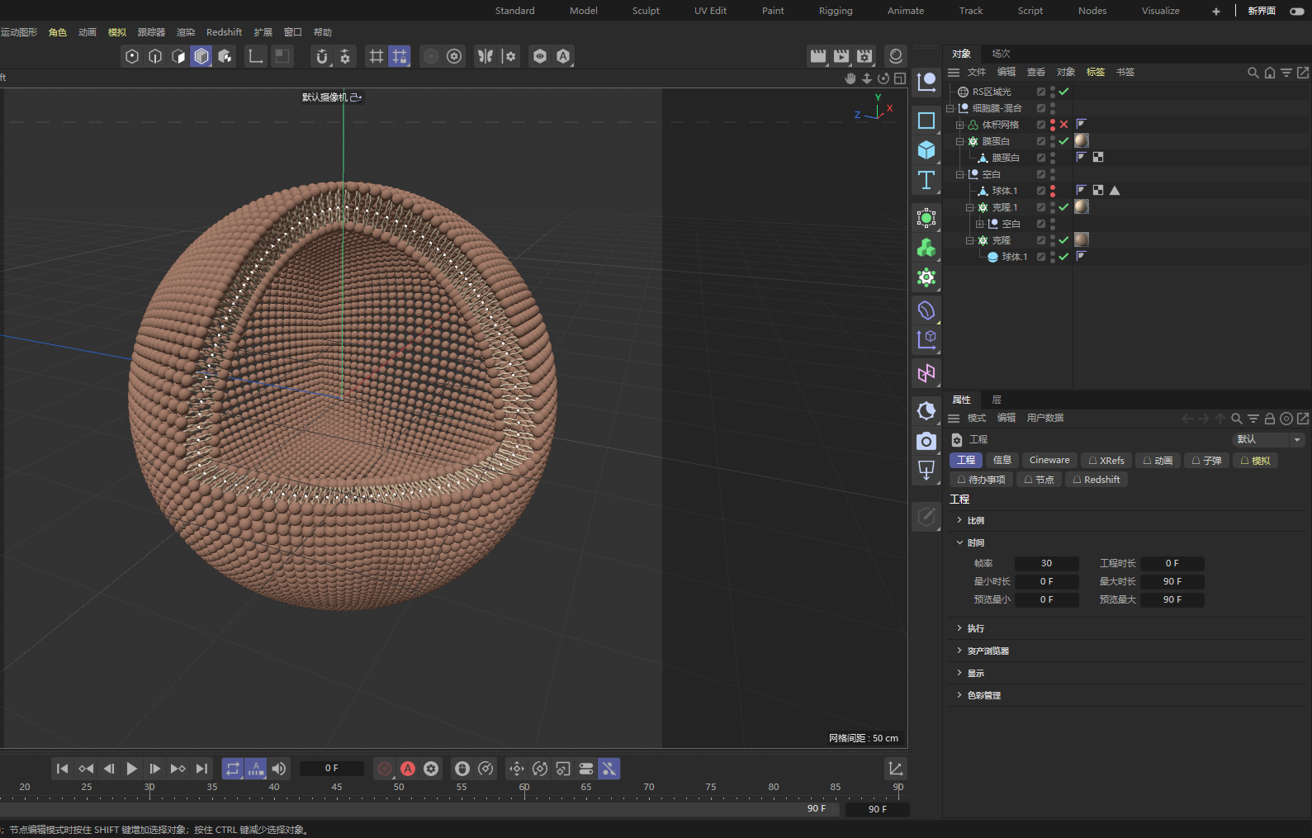Image resolution: width=1312 pixels, height=838 pixels.
Task: Collapse the 细胞膜-混合 tree node
Action: (950, 108)
